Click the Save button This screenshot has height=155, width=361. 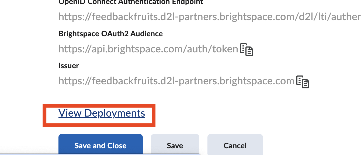point(175,145)
